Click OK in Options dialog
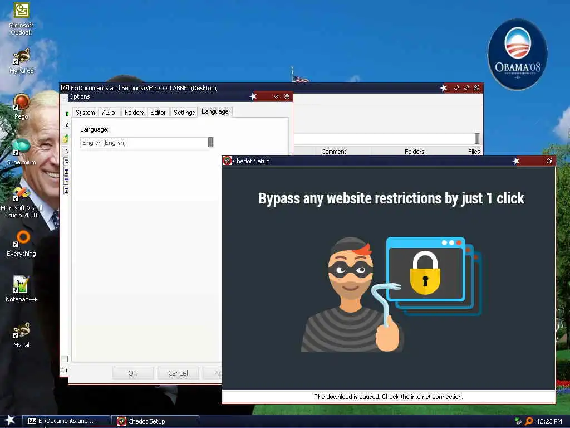This screenshot has height=428, width=570. [132, 373]
